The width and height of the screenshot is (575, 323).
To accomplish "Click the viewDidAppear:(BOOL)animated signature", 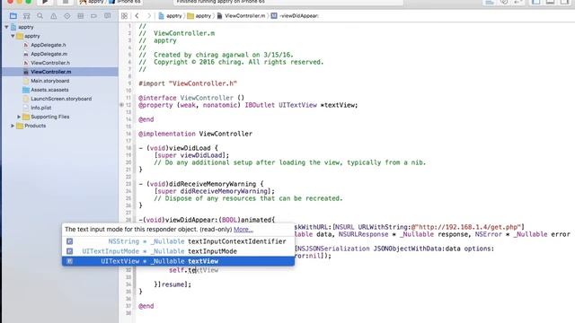I will coord(207,220).
